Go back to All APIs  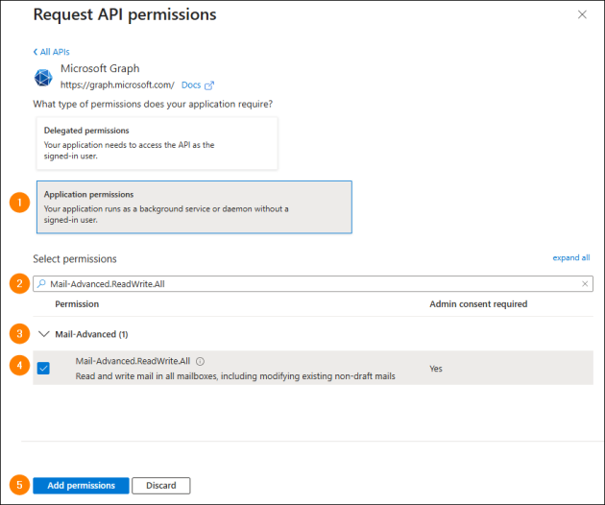click(51, 52)
